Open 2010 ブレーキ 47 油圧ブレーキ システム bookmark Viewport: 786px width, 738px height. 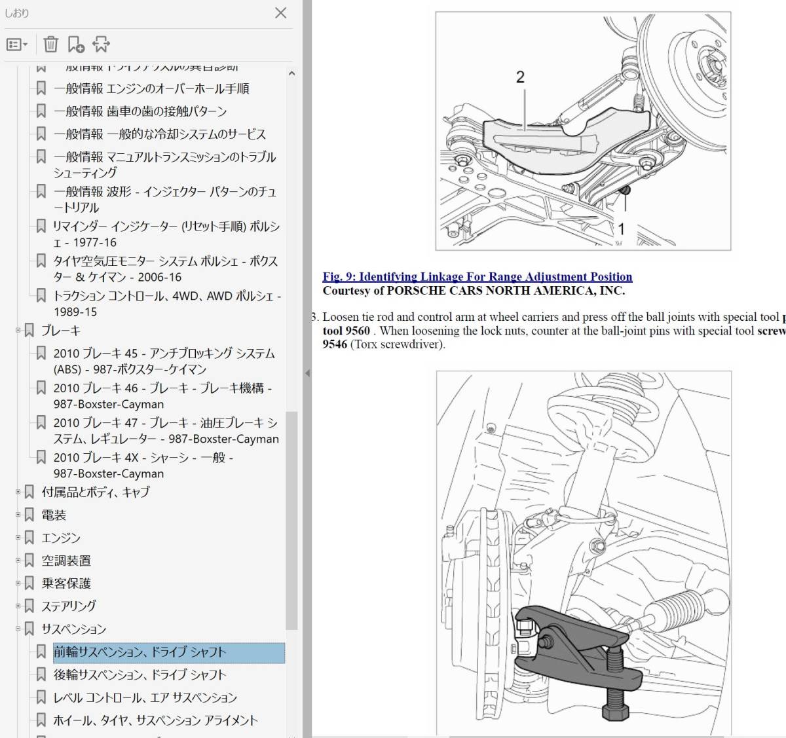tap(166, 430)
